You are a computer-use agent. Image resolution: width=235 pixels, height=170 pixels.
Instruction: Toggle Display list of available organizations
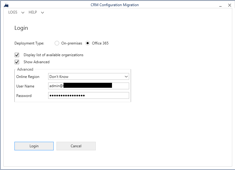[17, 55]
